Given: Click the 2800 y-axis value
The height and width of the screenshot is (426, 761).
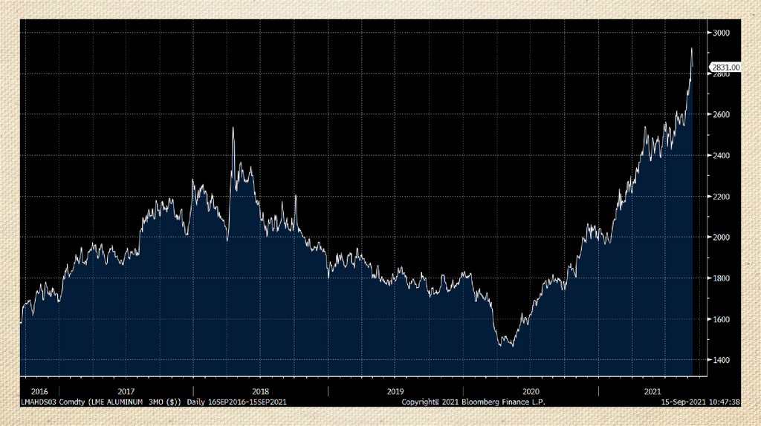Looking at the screenshot, I should coord(721,75).
